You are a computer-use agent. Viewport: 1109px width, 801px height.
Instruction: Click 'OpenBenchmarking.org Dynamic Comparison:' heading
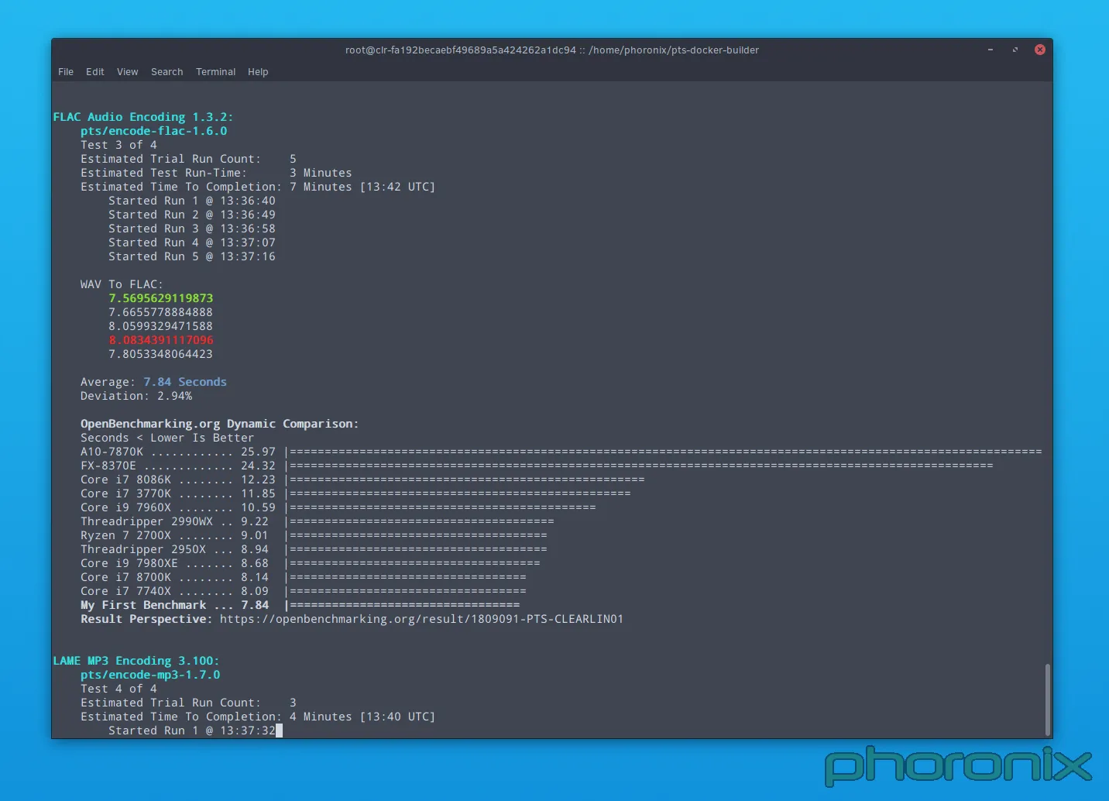[220, 424]
